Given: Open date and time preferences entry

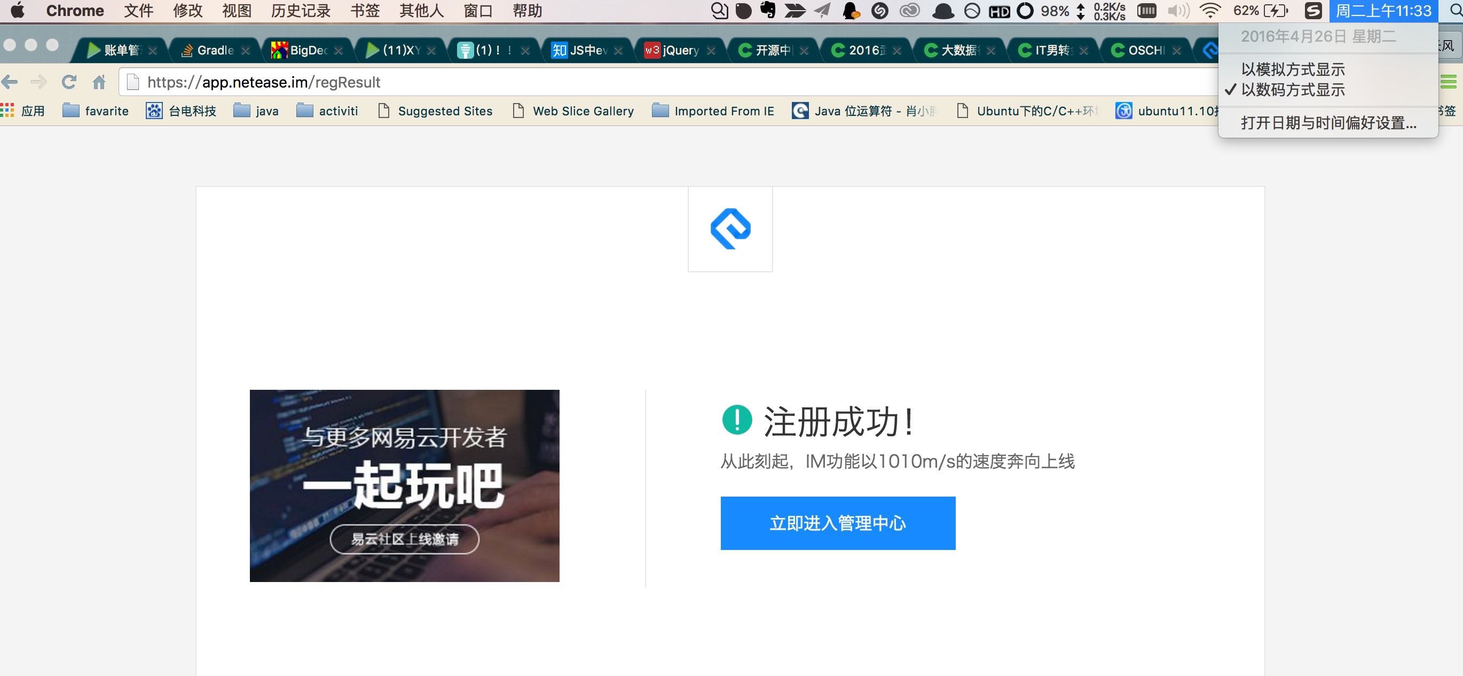Looking at the screenshot, I should (x=1328, y=123).
